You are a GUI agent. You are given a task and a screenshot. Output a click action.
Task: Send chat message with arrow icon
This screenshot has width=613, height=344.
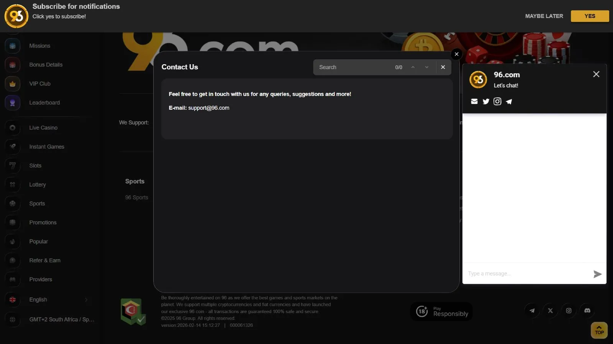[597, 274]
